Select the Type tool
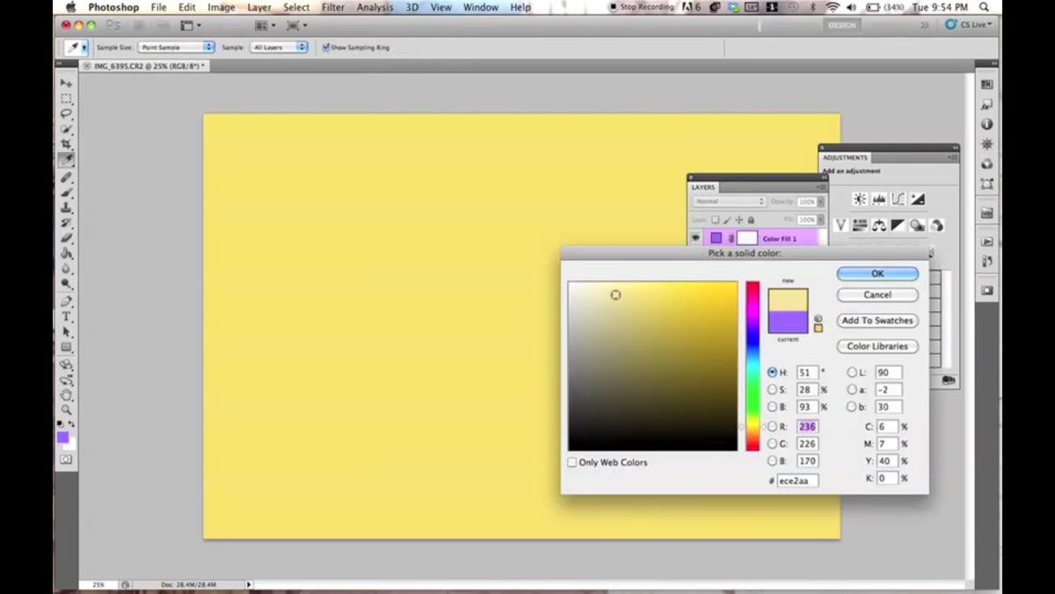The width and height of the screenshot is (1055, 594). [66, 316]
